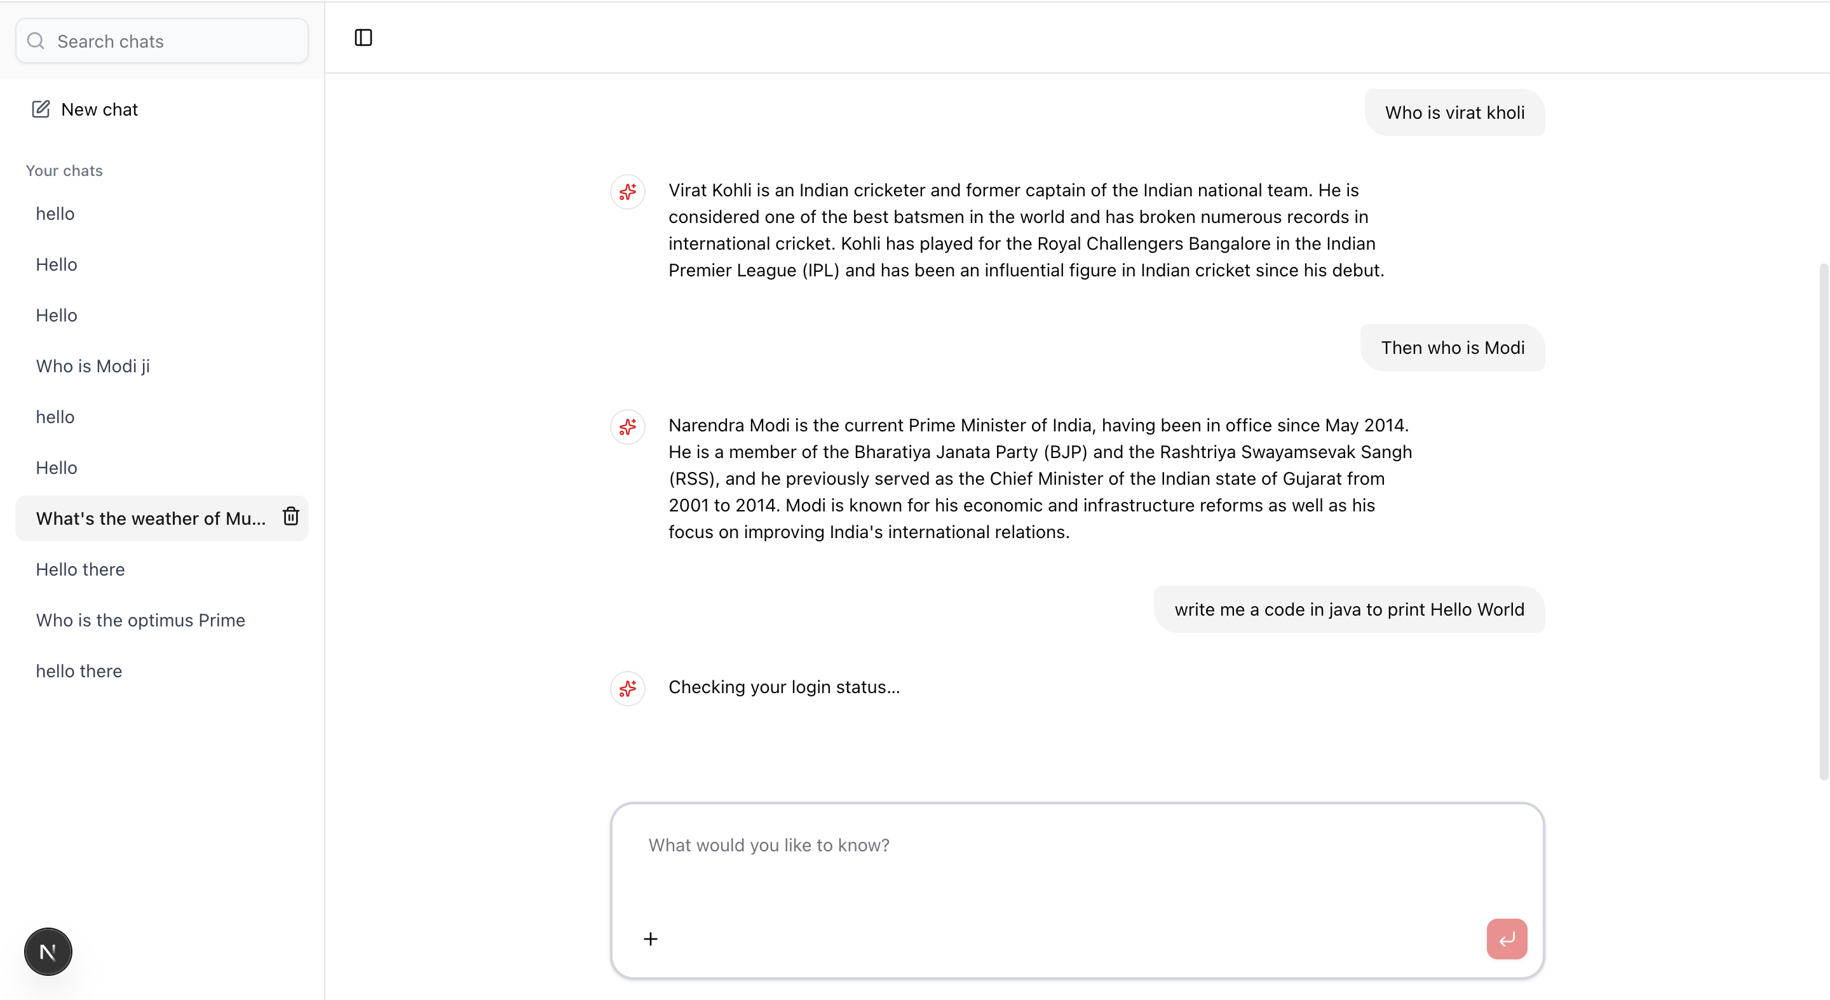1830x1000 pixels.
Task: Click the New chat pencil icon
Action: (x=41, y=109)
